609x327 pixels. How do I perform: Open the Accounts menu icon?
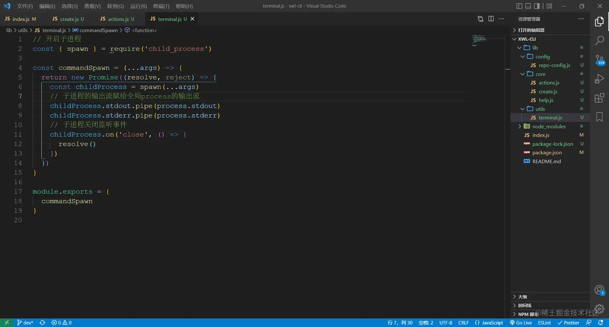pos(599,290)
